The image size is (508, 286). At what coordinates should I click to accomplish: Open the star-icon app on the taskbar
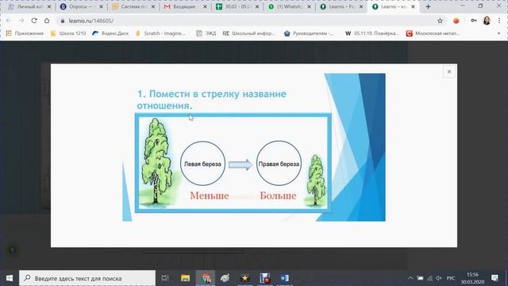click(x=245, y=278)
